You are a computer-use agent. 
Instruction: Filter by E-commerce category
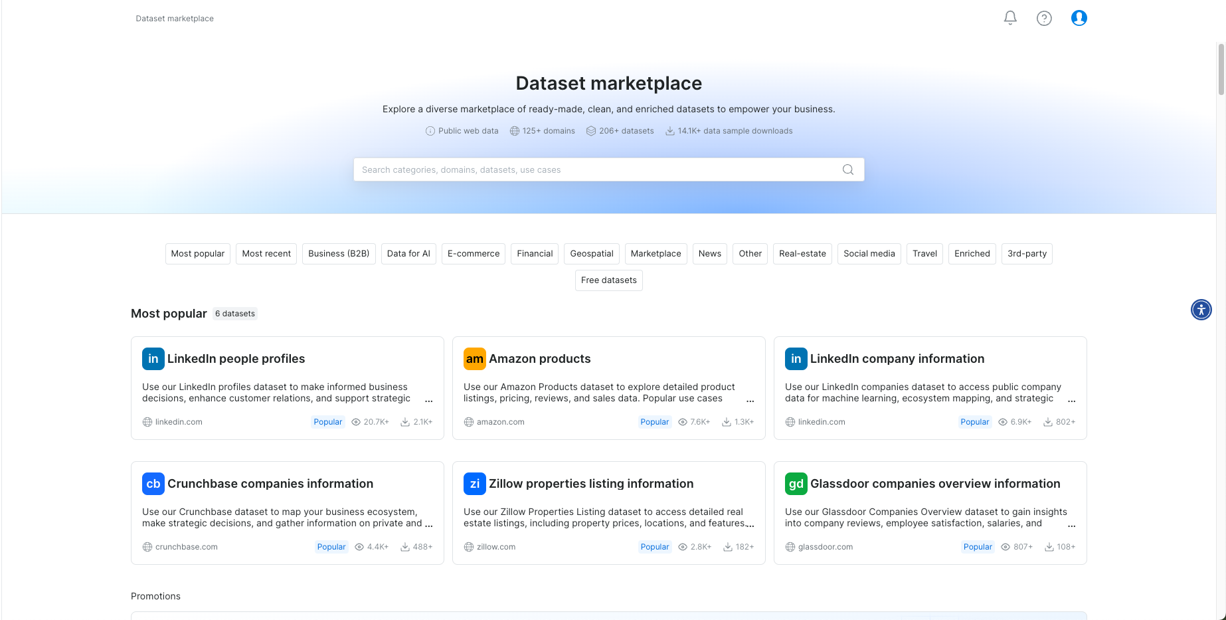474,254
